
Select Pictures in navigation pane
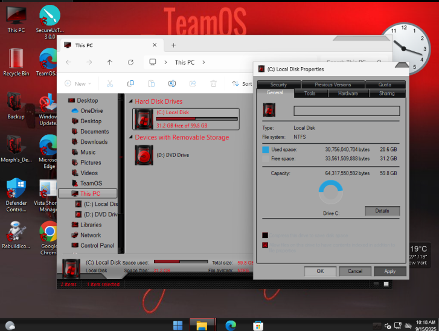click(86, 162)
